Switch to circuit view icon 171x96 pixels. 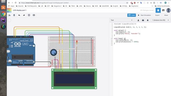pyautogui.click(x=158, y=10)
